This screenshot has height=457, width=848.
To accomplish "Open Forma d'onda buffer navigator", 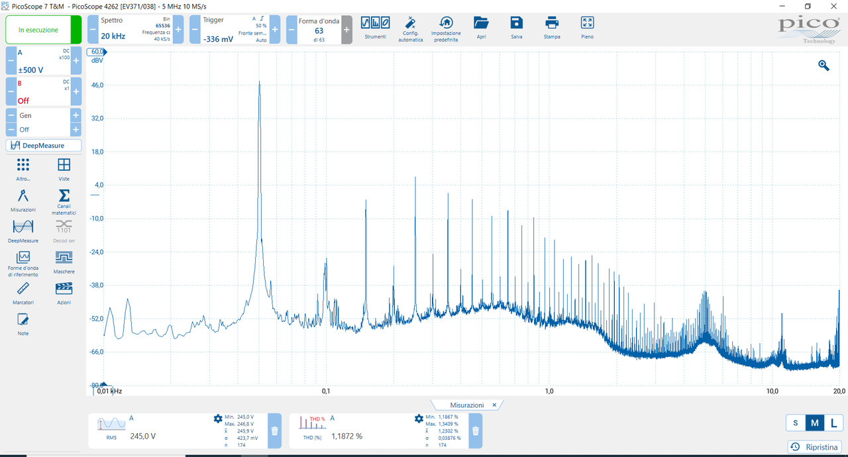I will point(319,30).
